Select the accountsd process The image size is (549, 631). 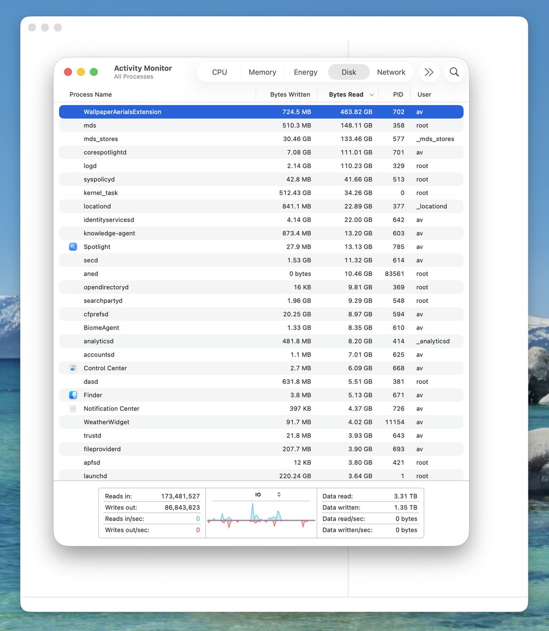tap(261, 355)
